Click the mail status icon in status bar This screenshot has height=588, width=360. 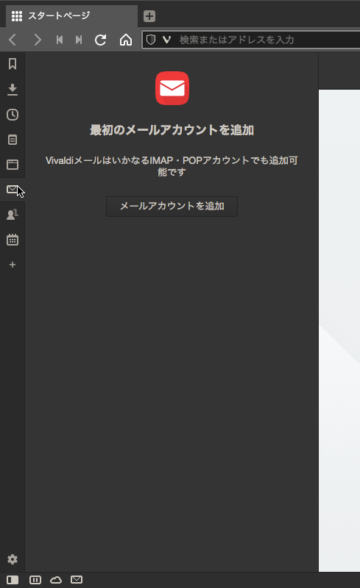click(77, 580)
